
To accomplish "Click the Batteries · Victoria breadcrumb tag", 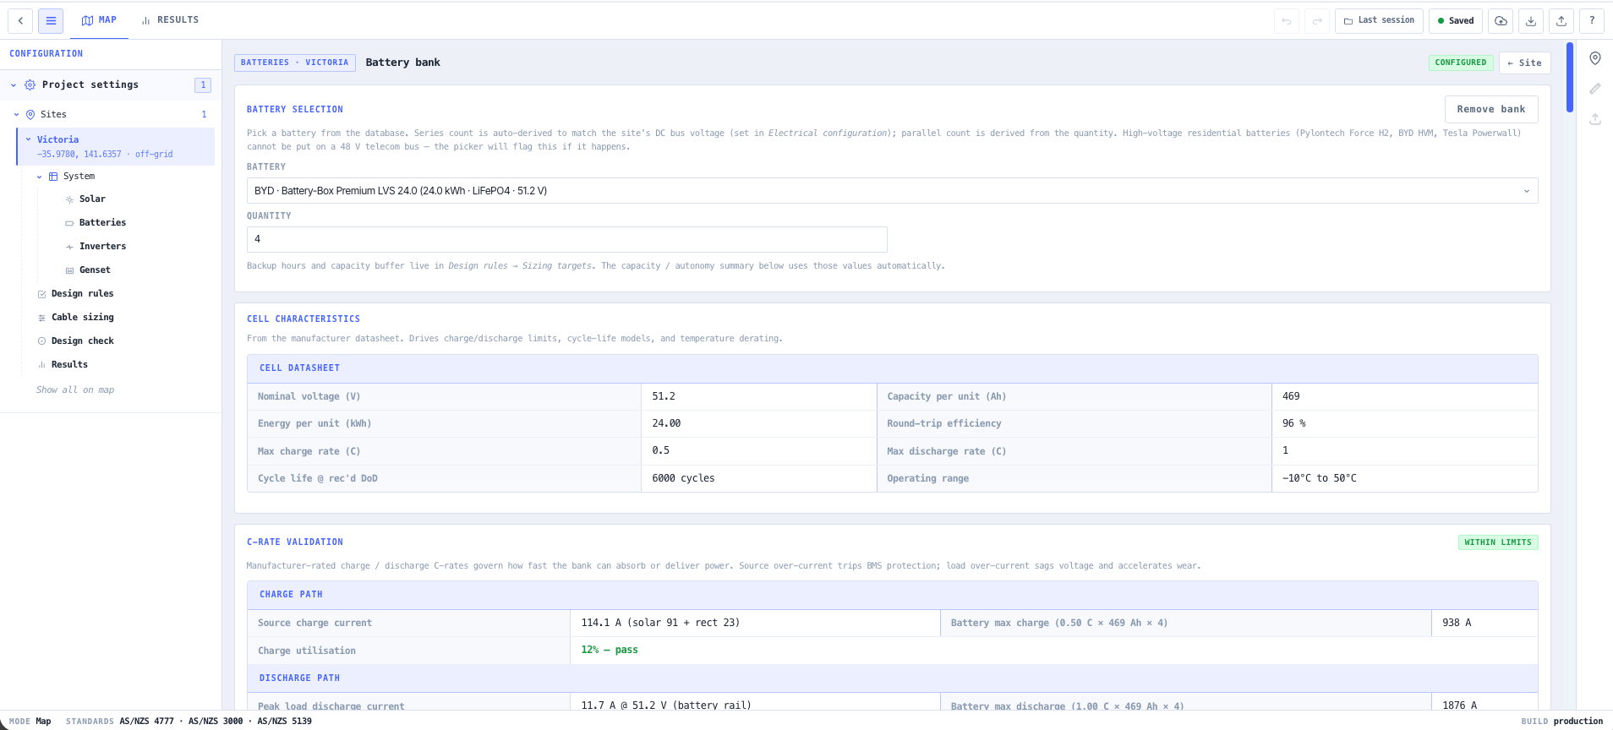I will pos(294,63).
